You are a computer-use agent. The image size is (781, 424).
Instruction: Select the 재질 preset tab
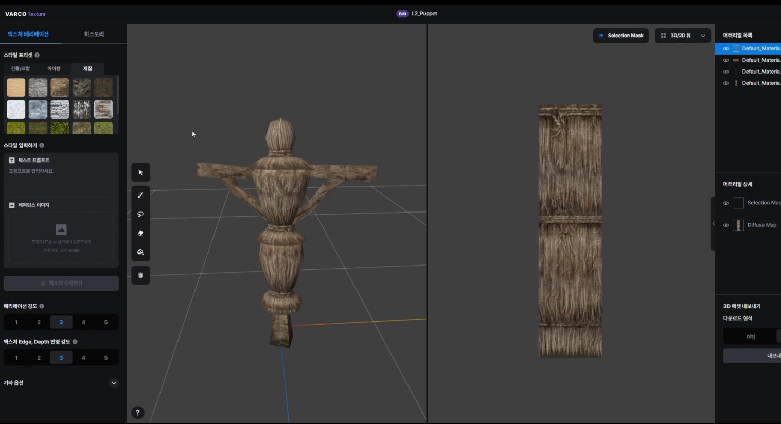click(87, 68)
